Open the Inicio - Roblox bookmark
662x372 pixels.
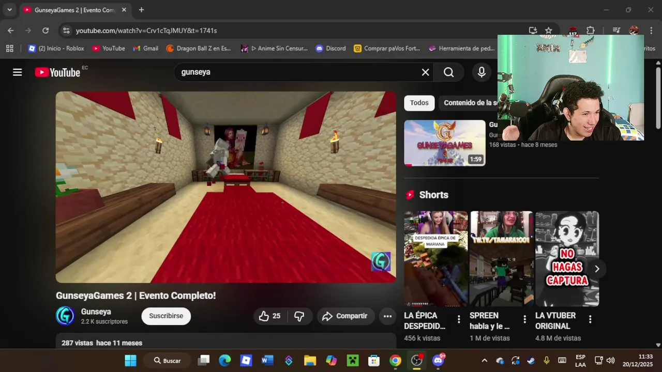pyautogui.click(x=56, y=49)
